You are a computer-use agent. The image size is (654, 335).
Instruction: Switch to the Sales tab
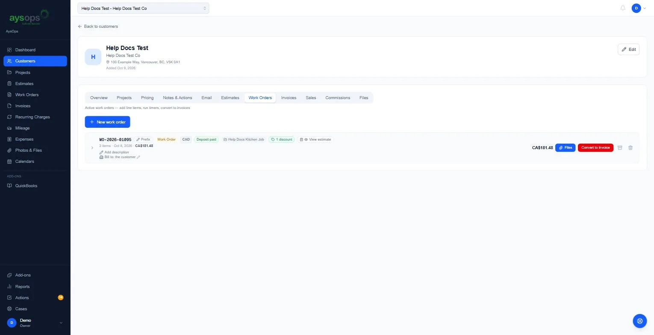point(311,98)
